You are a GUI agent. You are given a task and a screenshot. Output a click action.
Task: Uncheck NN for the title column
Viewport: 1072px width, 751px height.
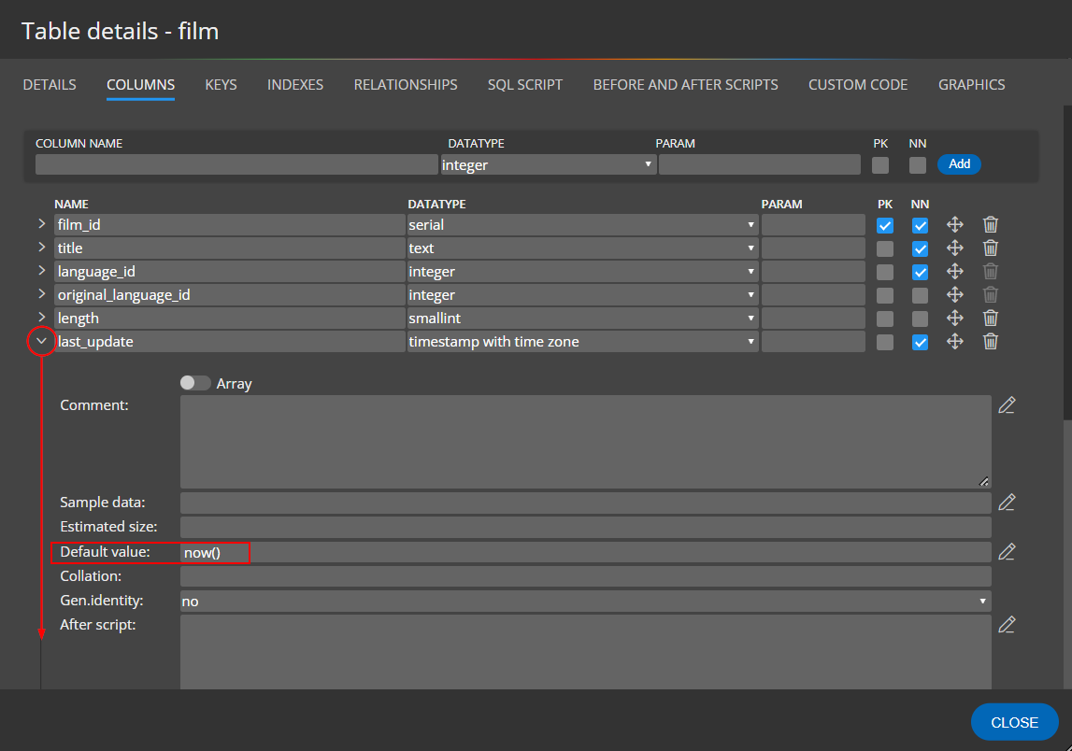[x=920, y=248]
